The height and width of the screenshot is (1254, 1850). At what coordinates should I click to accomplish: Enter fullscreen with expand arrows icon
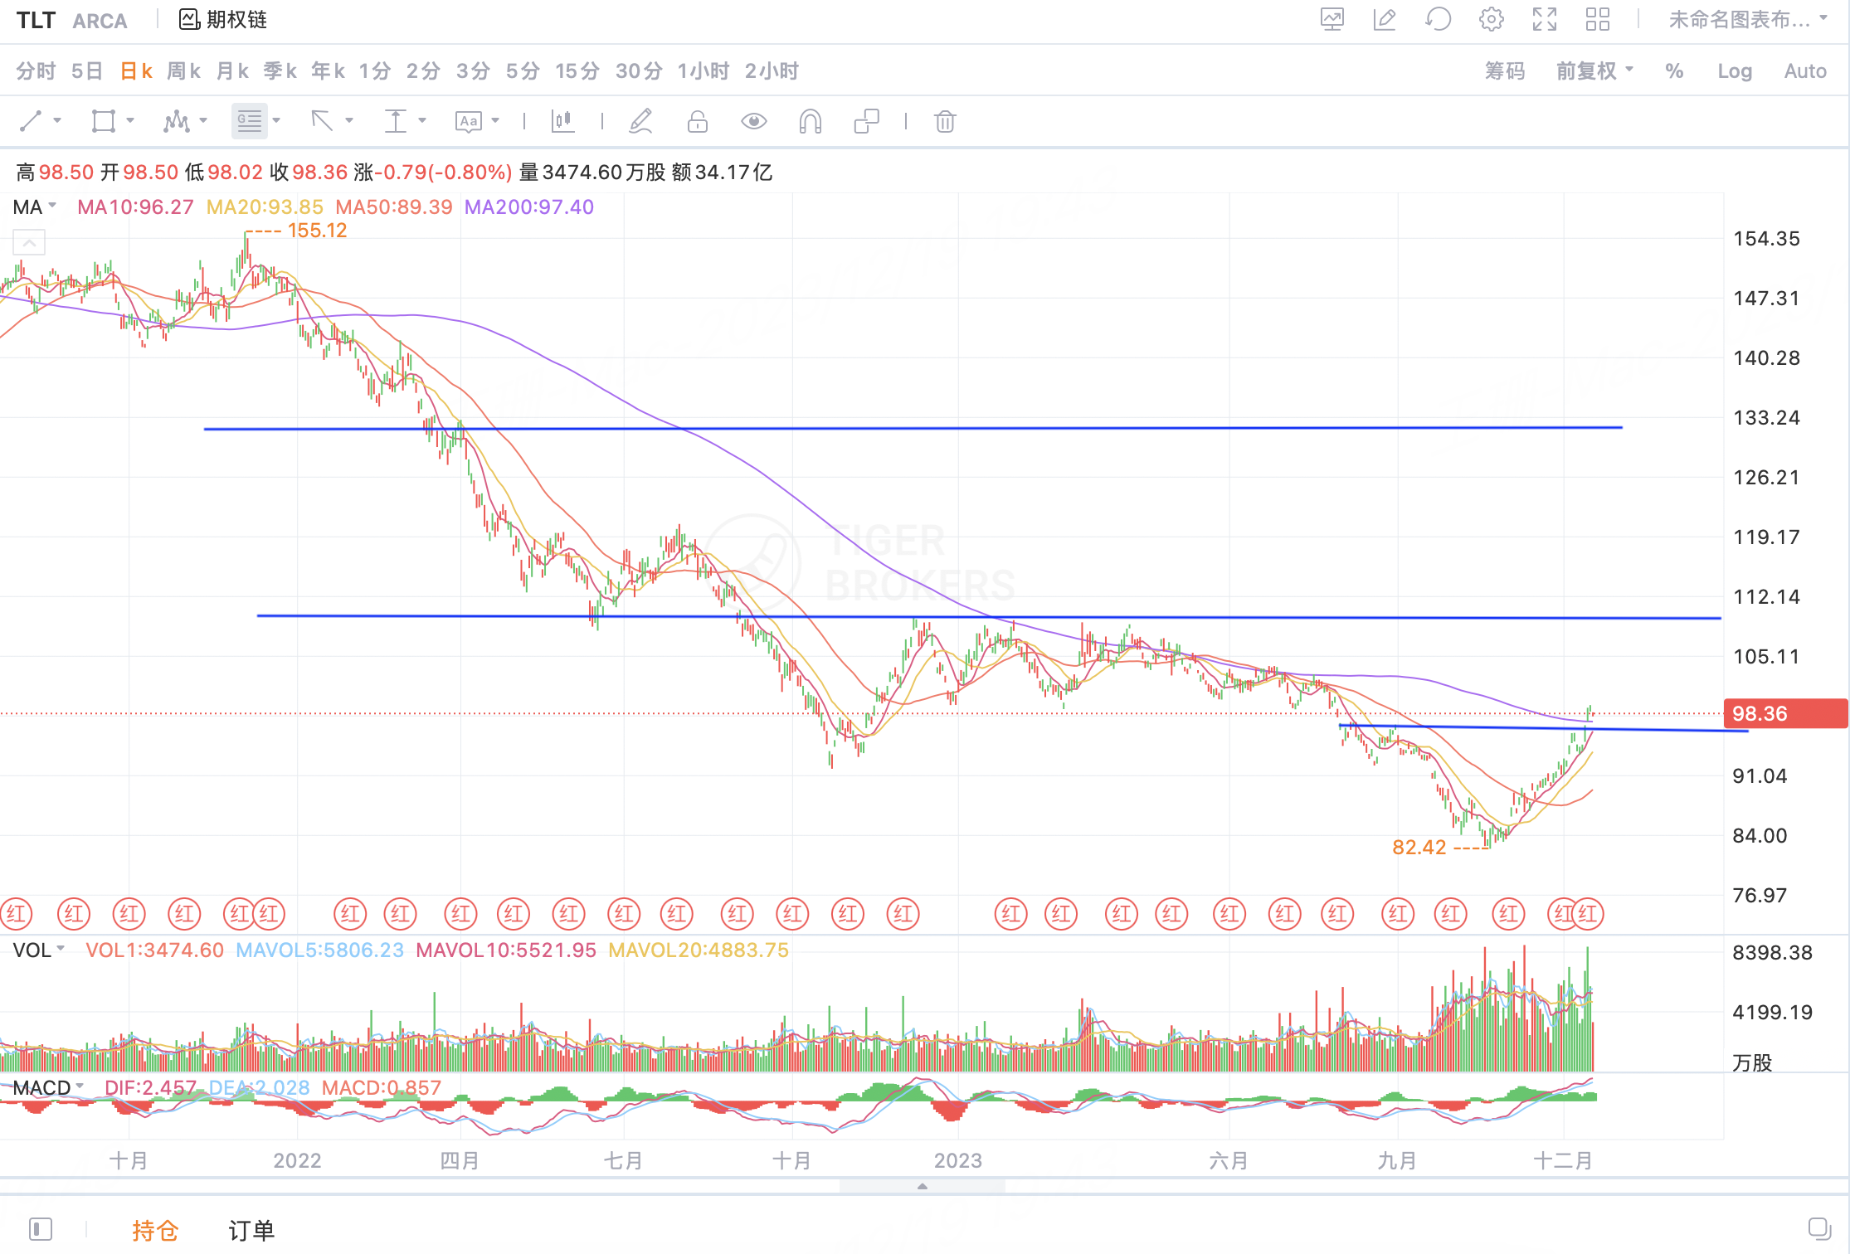pos(1545,19)
